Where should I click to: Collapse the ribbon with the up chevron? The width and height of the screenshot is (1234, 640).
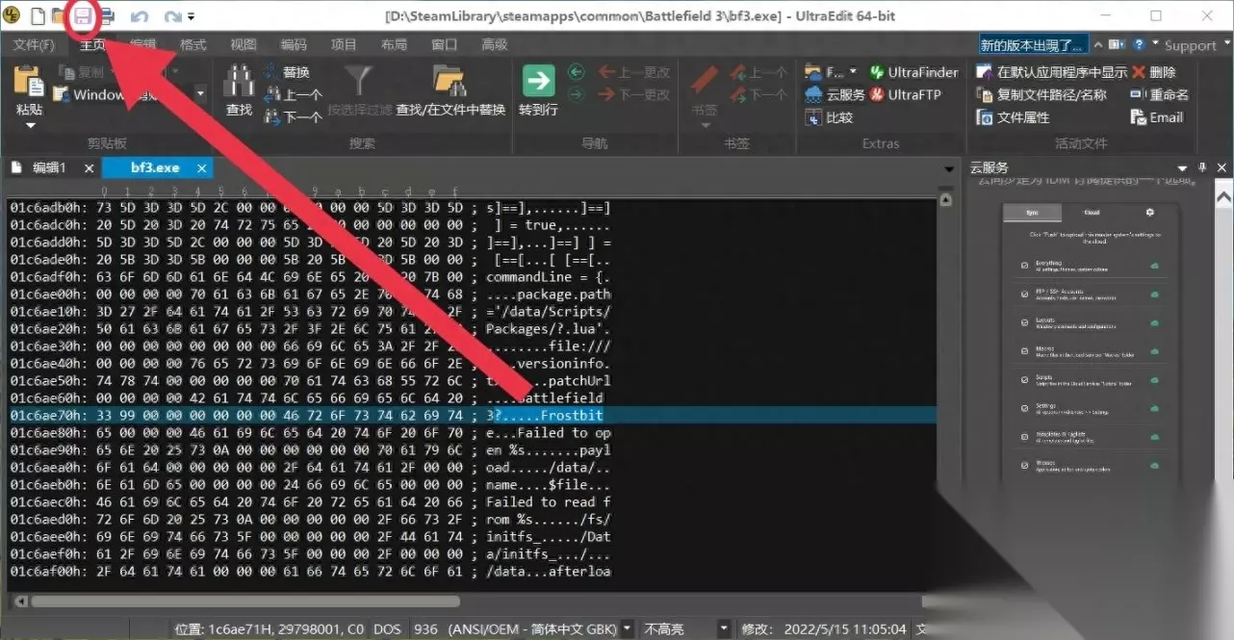pos(1099,44)
